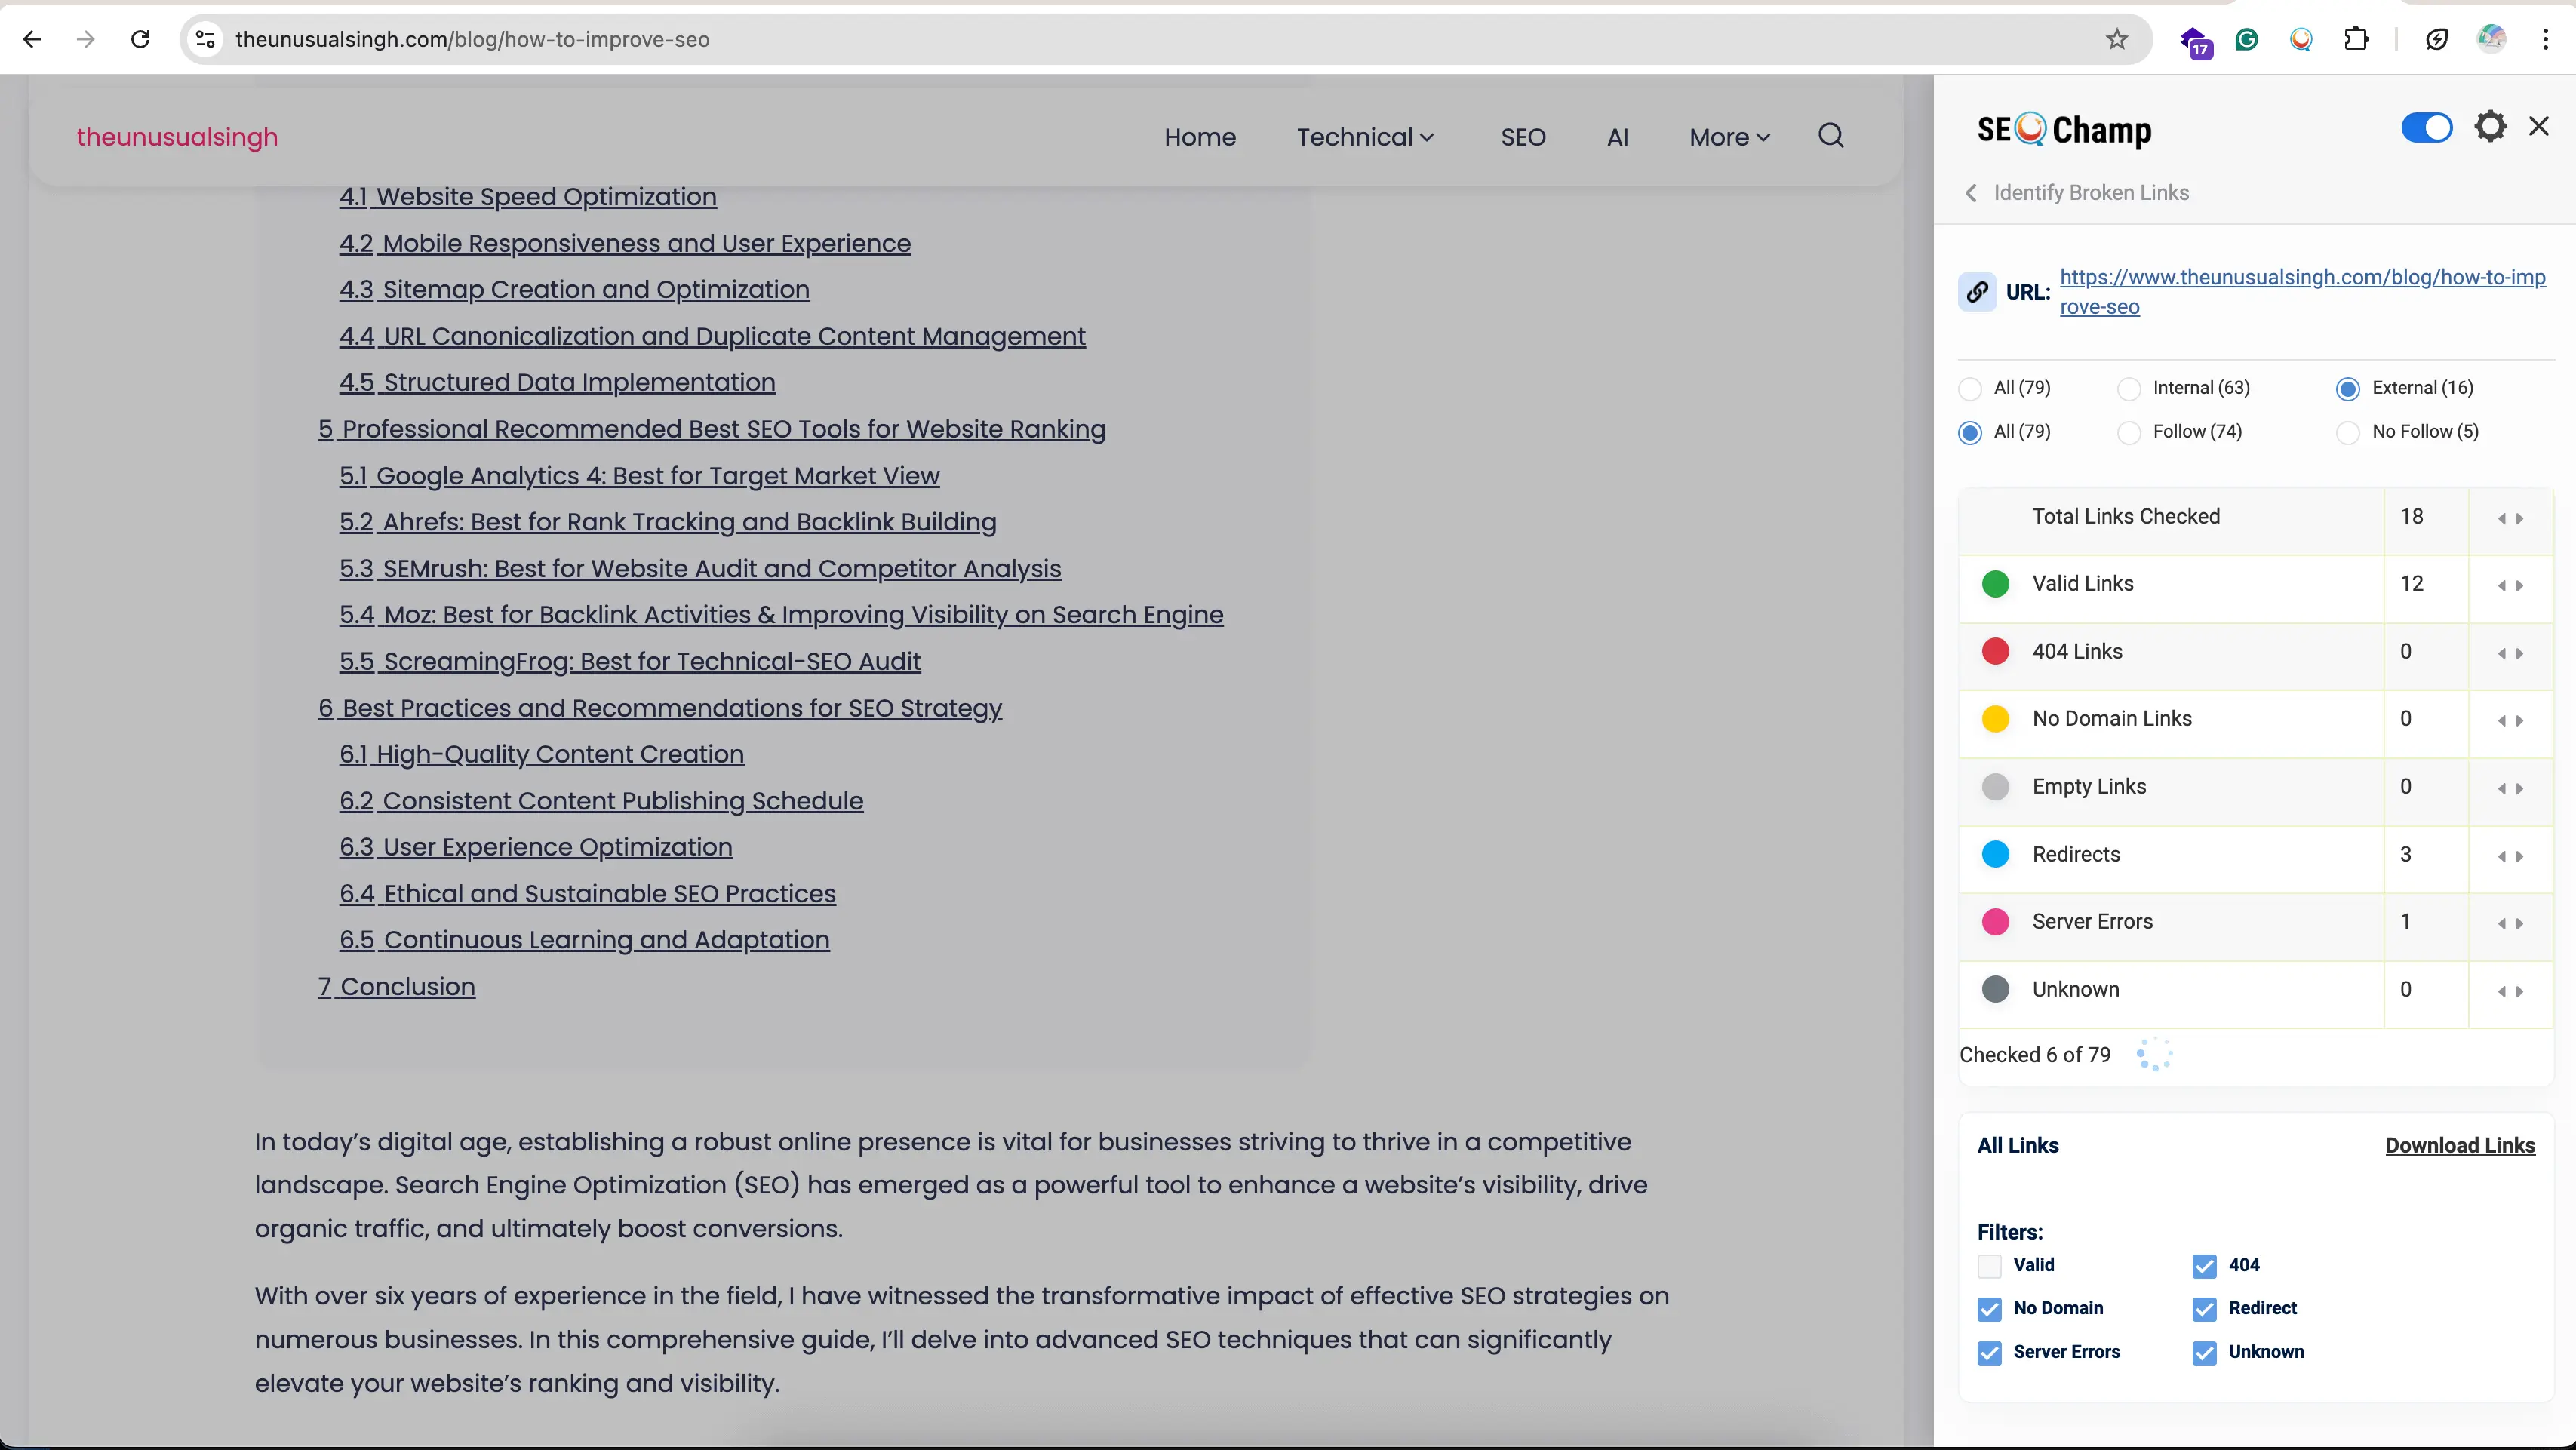
Task: Open the AI nav item
Action: (x=1617, y=137)
